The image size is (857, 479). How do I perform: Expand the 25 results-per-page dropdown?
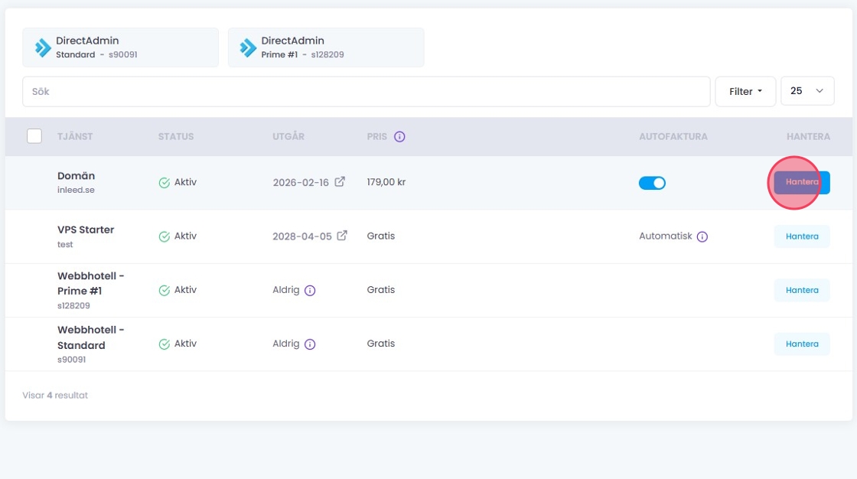pos(806,91)
